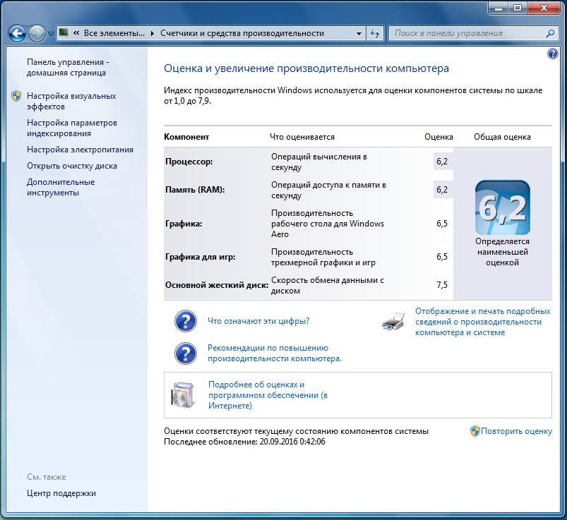
Task: Go back with the blue Back arrow
Action: click(x=17, y=34)
